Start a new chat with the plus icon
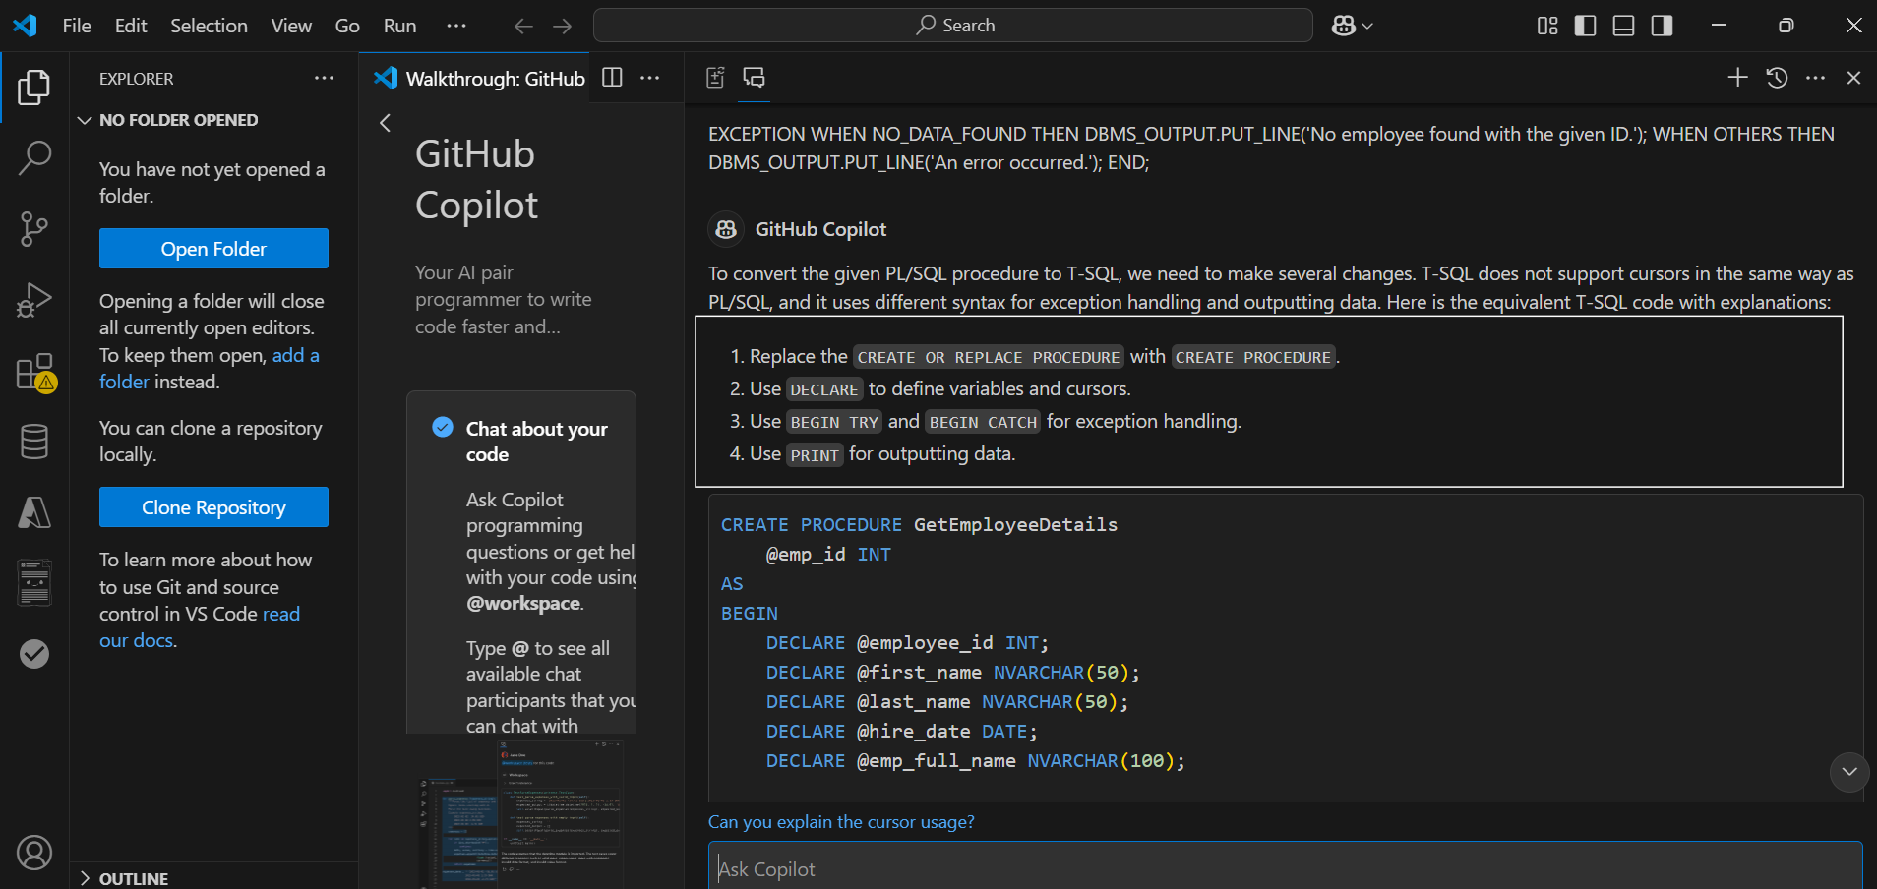 click(x=1737, y=77)
